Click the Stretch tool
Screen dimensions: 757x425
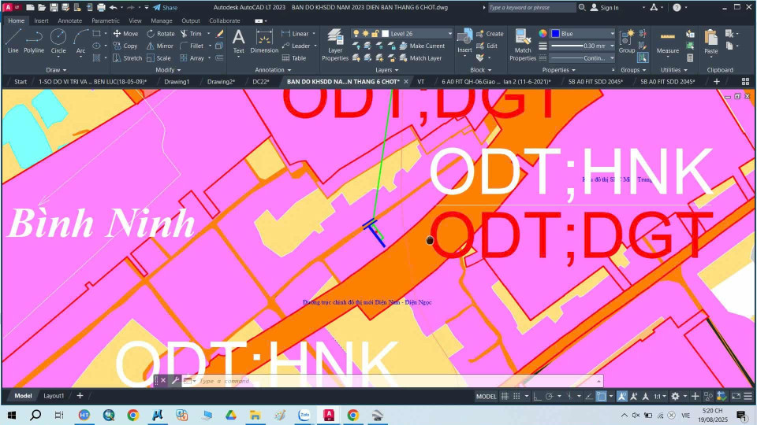click(x=127, y=57)
